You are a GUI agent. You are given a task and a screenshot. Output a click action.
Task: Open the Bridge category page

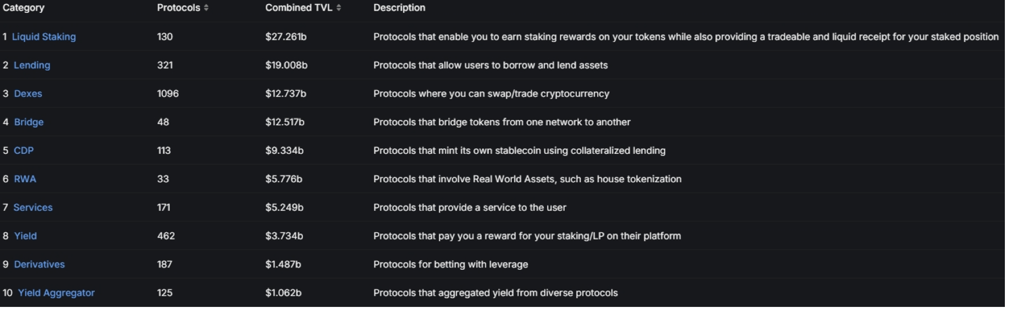click(29, 122)
